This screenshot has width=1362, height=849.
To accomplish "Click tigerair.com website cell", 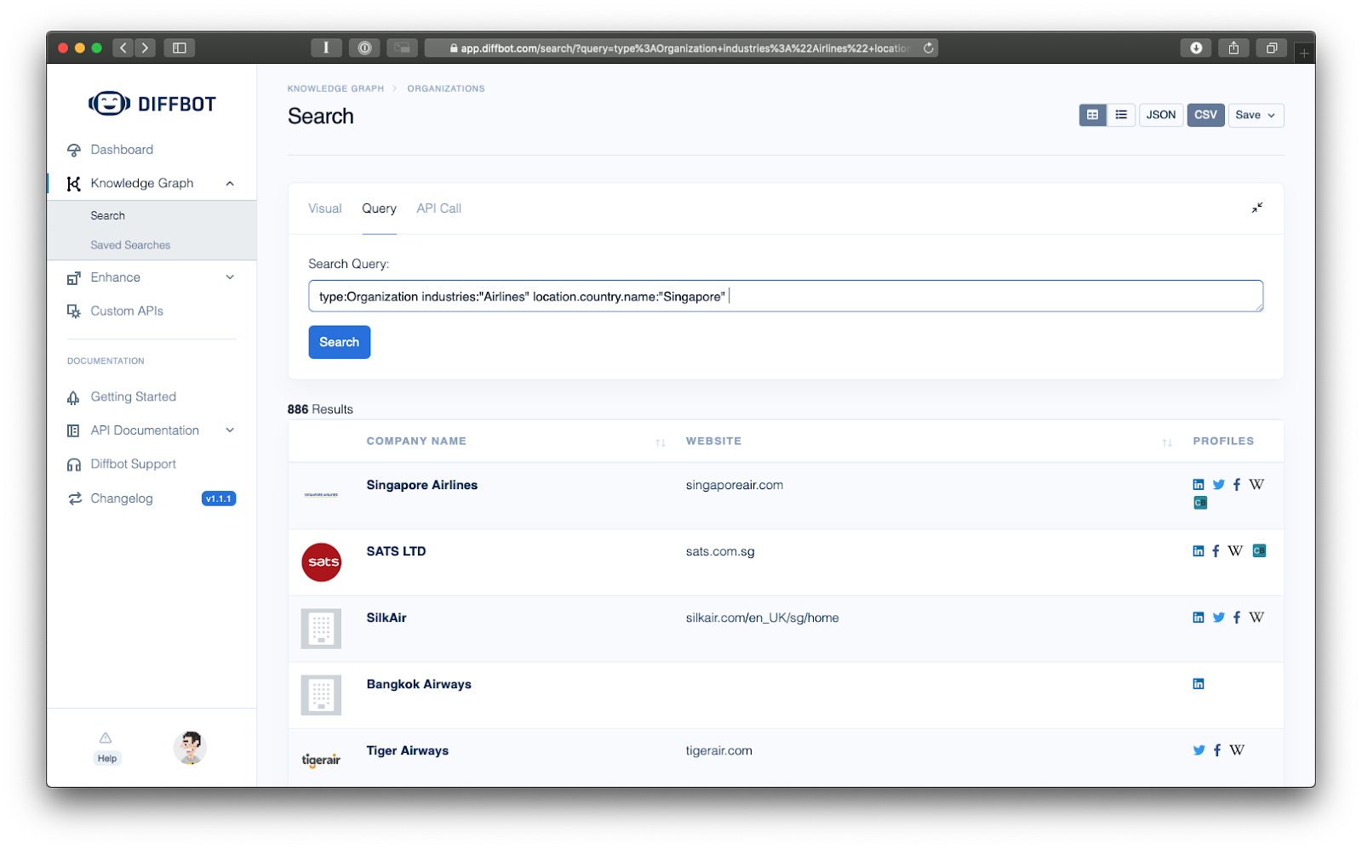I will click(718, 750).
